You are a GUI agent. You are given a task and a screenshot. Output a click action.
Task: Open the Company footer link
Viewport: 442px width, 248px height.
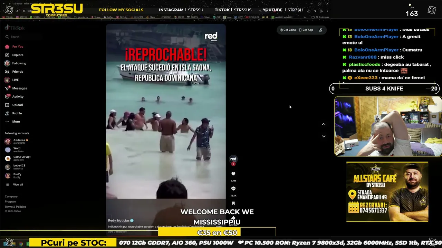pos(11,197)
